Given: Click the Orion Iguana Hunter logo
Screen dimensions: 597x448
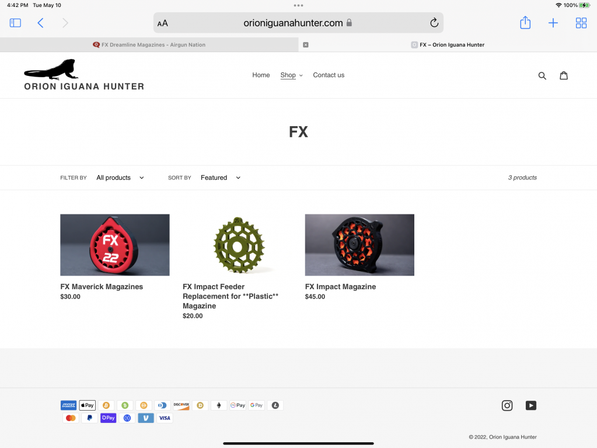Looking at the screenshot, I should point(84,75).
